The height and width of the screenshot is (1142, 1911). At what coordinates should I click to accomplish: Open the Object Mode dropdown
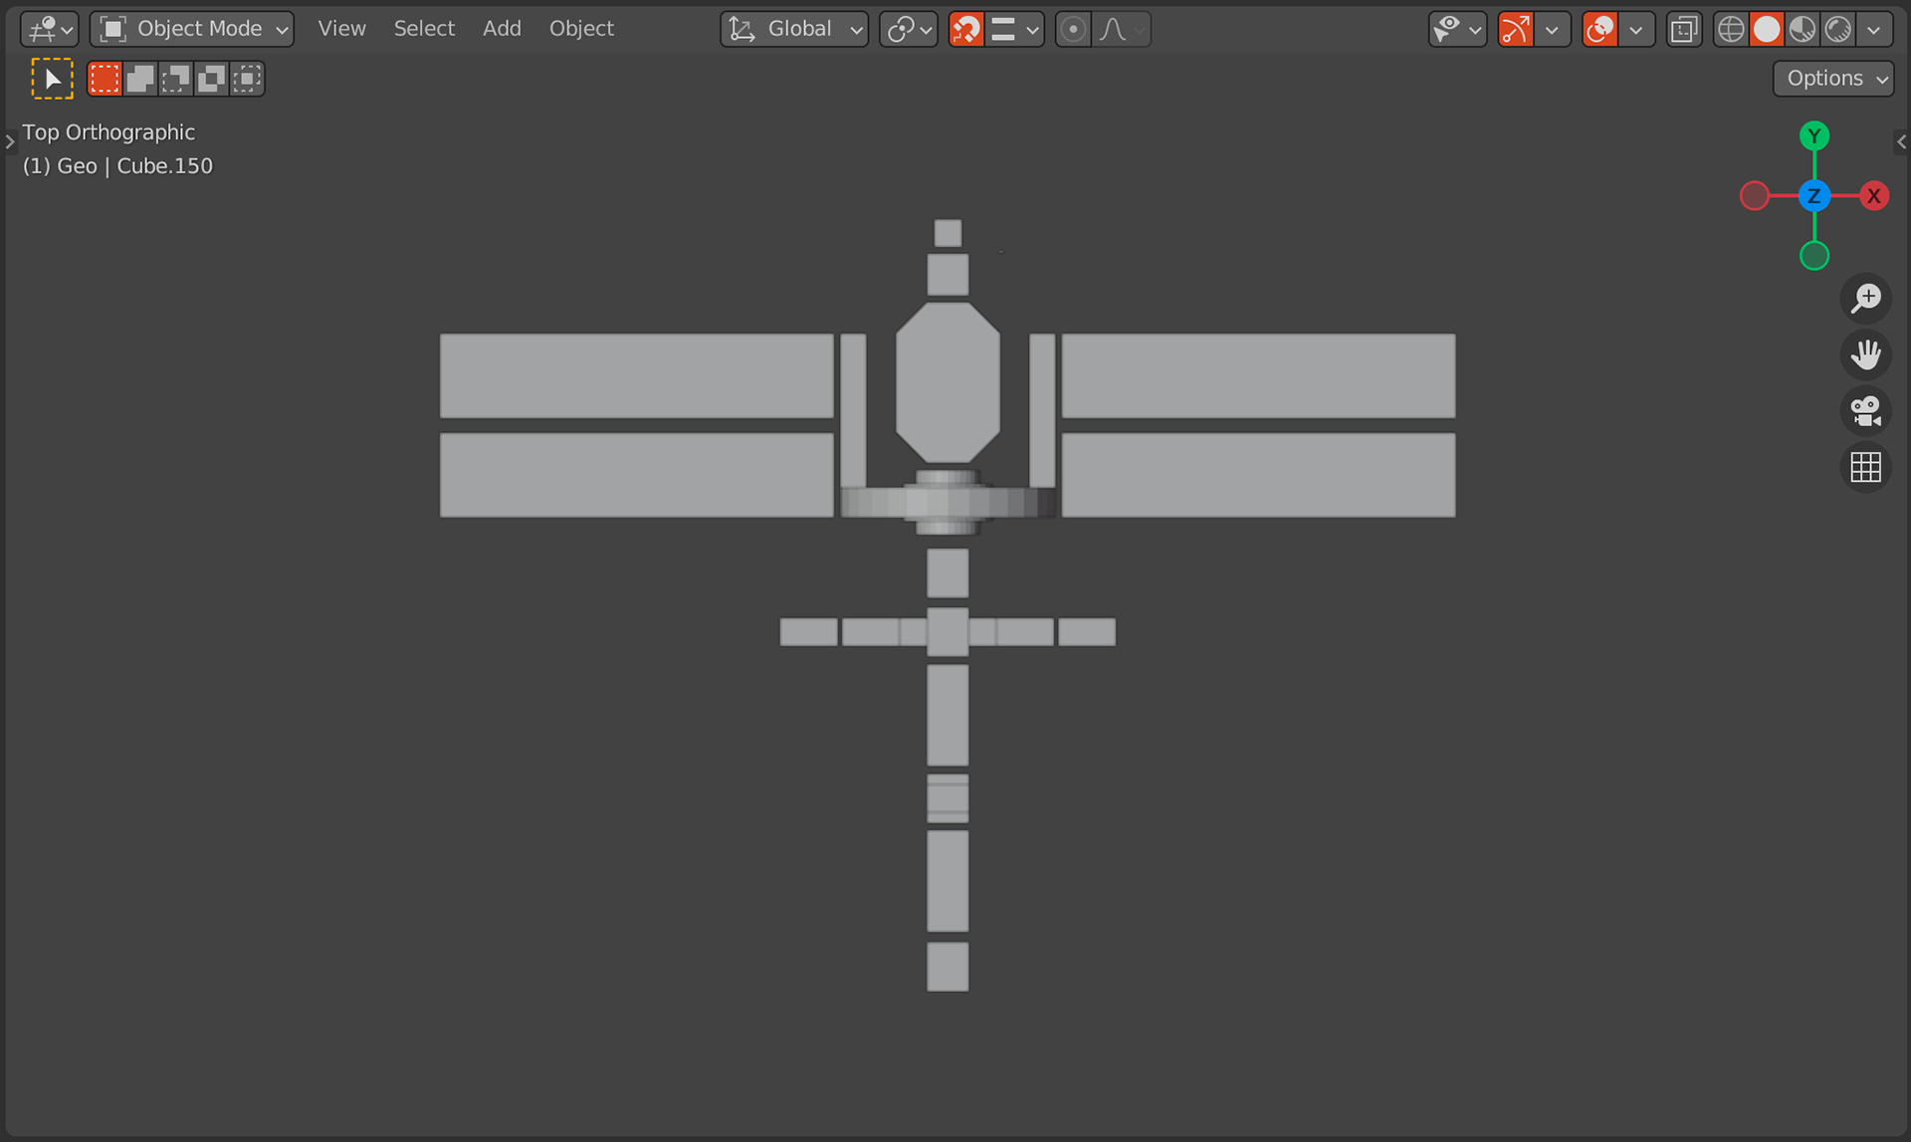click(x=192, y=29)
